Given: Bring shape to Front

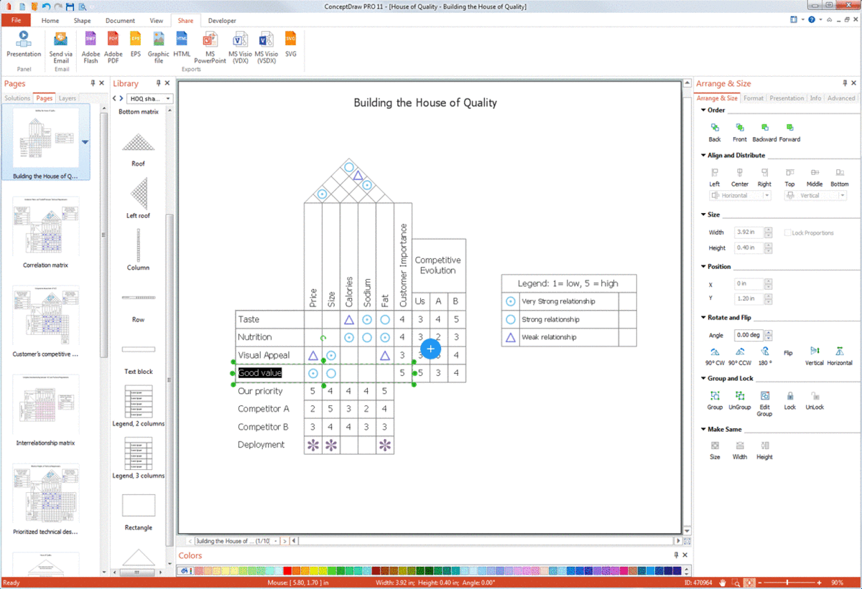Looking at the screenshot, I should (739, 128).
